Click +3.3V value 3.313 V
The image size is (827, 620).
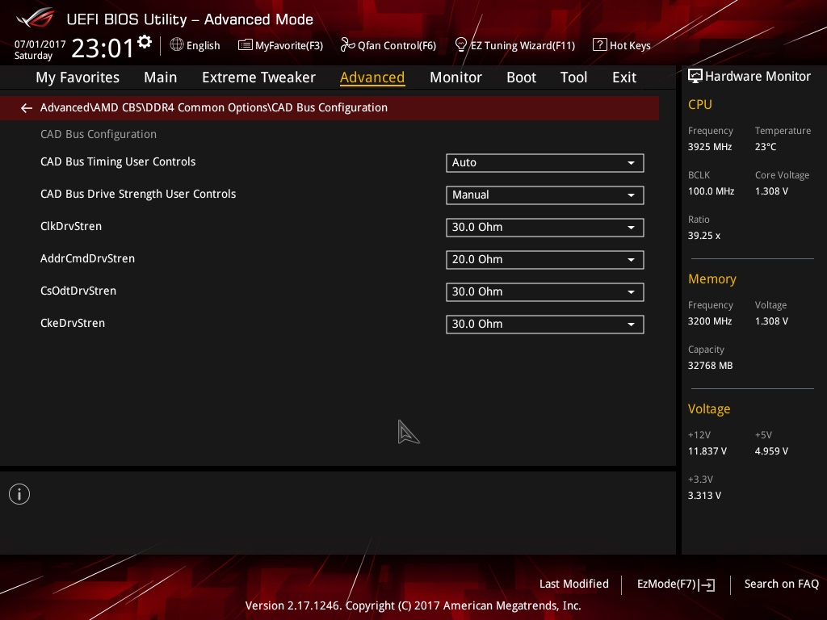point(704,496)
